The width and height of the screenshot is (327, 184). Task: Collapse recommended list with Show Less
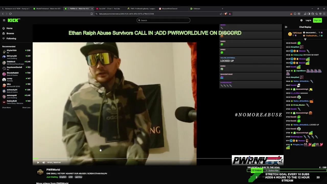click(26, 108)
